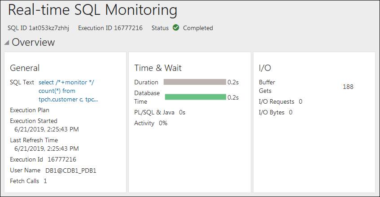Screen dimensions: 380x197
Task: Click the PL/SQL & Java label
Action: click(154, 112)
